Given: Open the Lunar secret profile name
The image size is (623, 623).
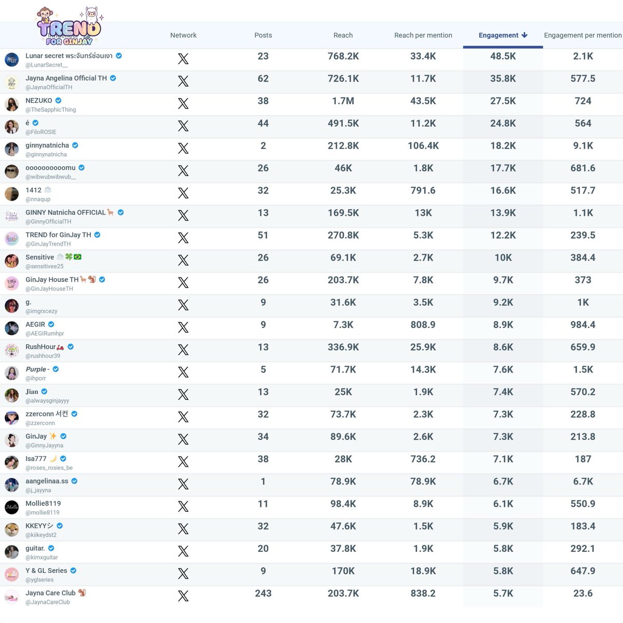Looking at the screenshot, I should coord(69,56).
